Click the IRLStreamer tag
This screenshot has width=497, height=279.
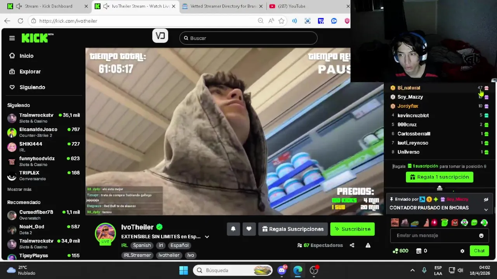137,255
